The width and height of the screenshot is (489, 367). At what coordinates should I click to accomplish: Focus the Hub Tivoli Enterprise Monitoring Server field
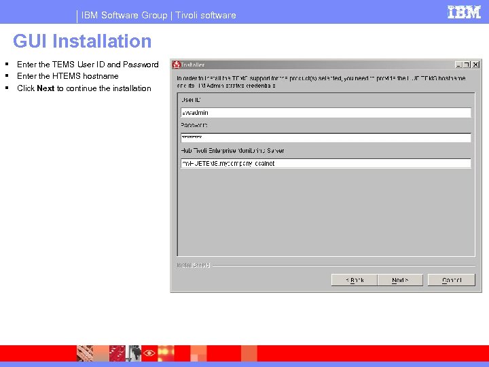[x=325, y=163]
